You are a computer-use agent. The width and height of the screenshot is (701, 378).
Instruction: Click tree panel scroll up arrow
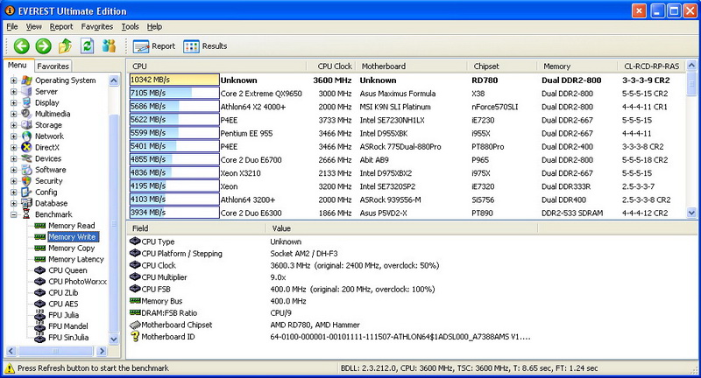point(114,80)
